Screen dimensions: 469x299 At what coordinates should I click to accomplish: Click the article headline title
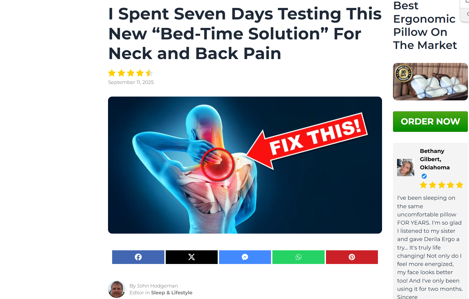point(245,33)
